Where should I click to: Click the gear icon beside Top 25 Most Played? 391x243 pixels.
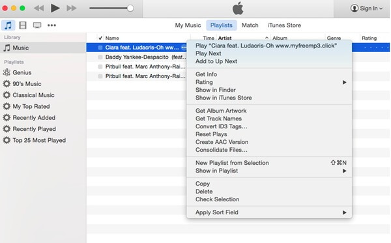[7, 140]
